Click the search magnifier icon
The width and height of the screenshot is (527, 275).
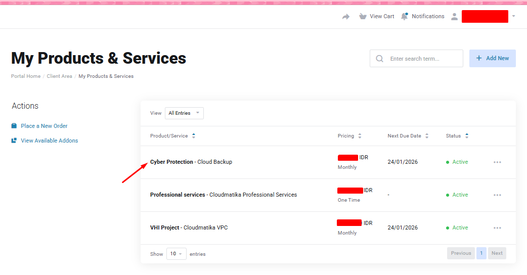tap(379, 59)
